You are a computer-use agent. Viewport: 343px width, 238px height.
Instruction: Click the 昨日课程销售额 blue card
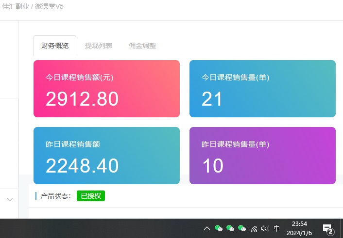(106, 156)
